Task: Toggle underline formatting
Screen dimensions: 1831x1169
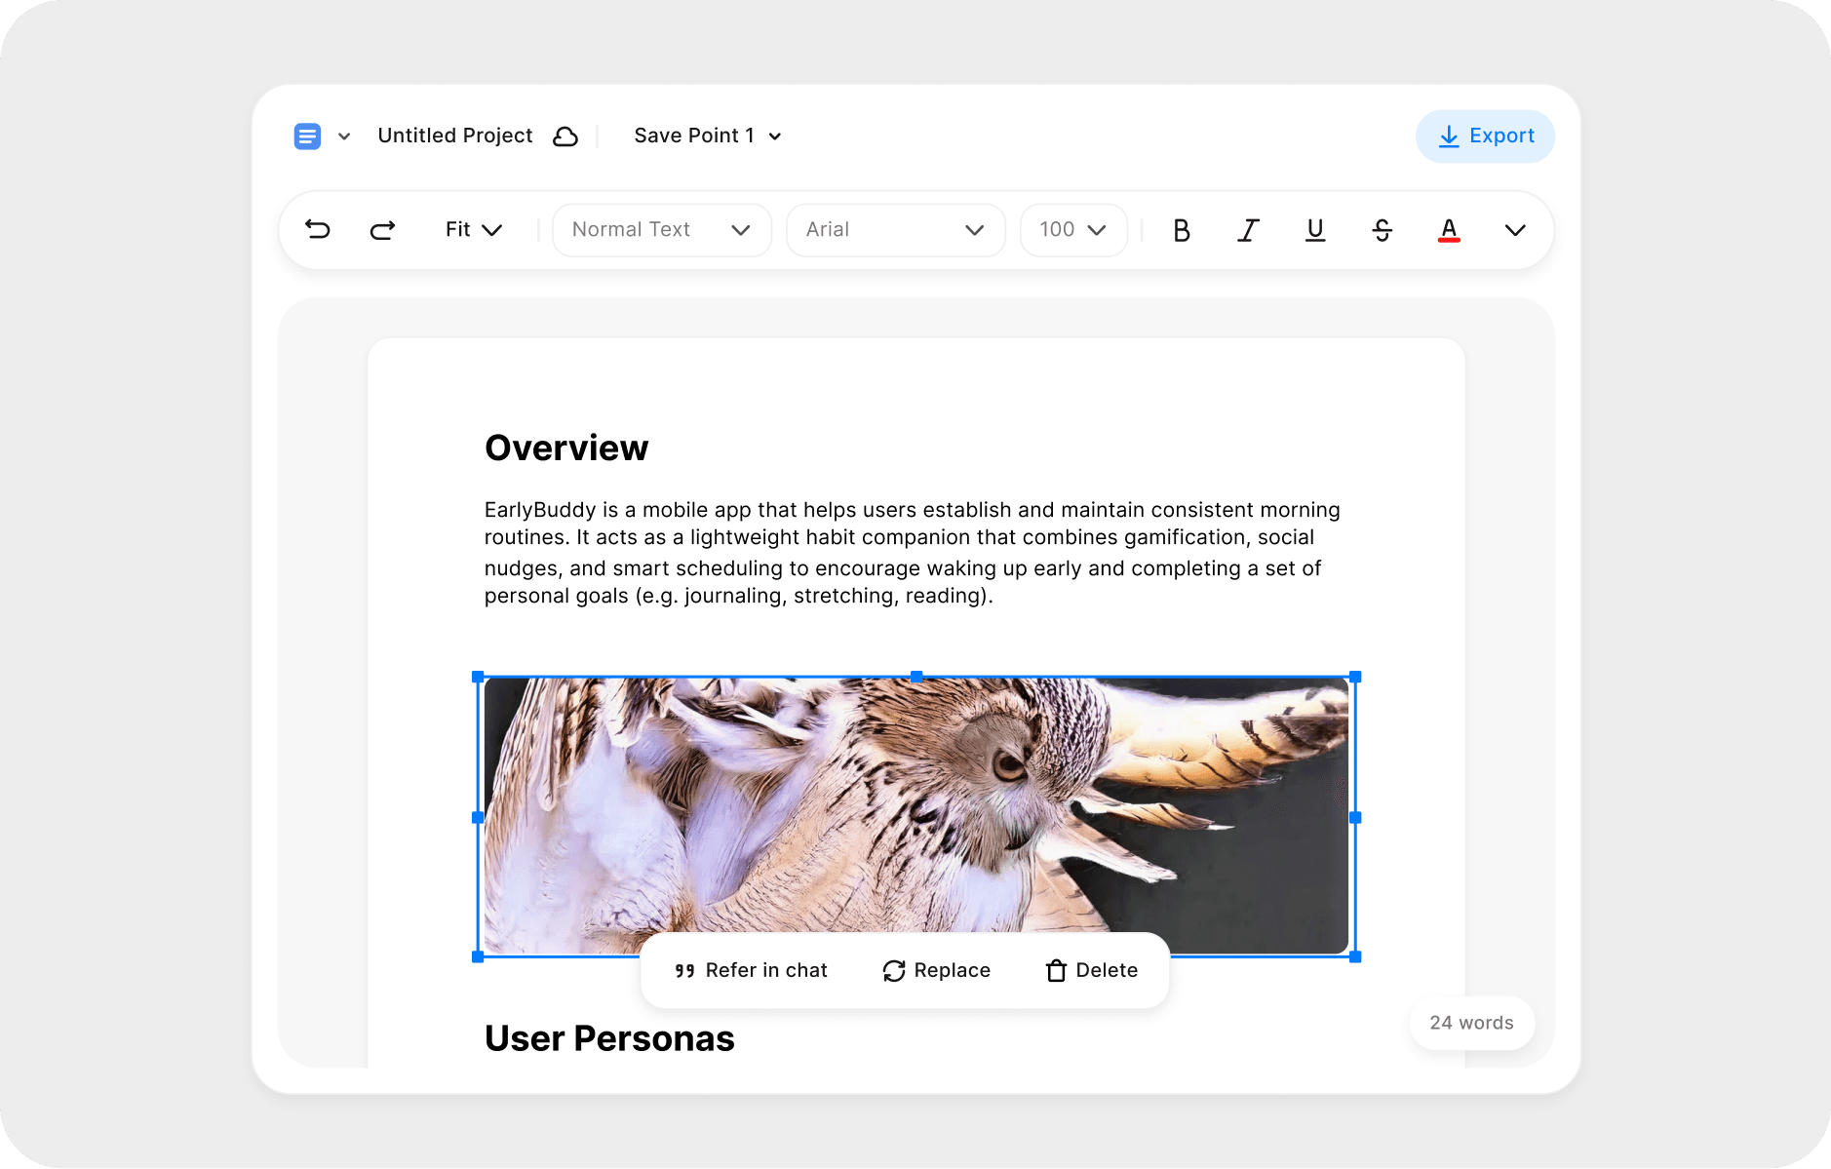Action: [1314, 230]
